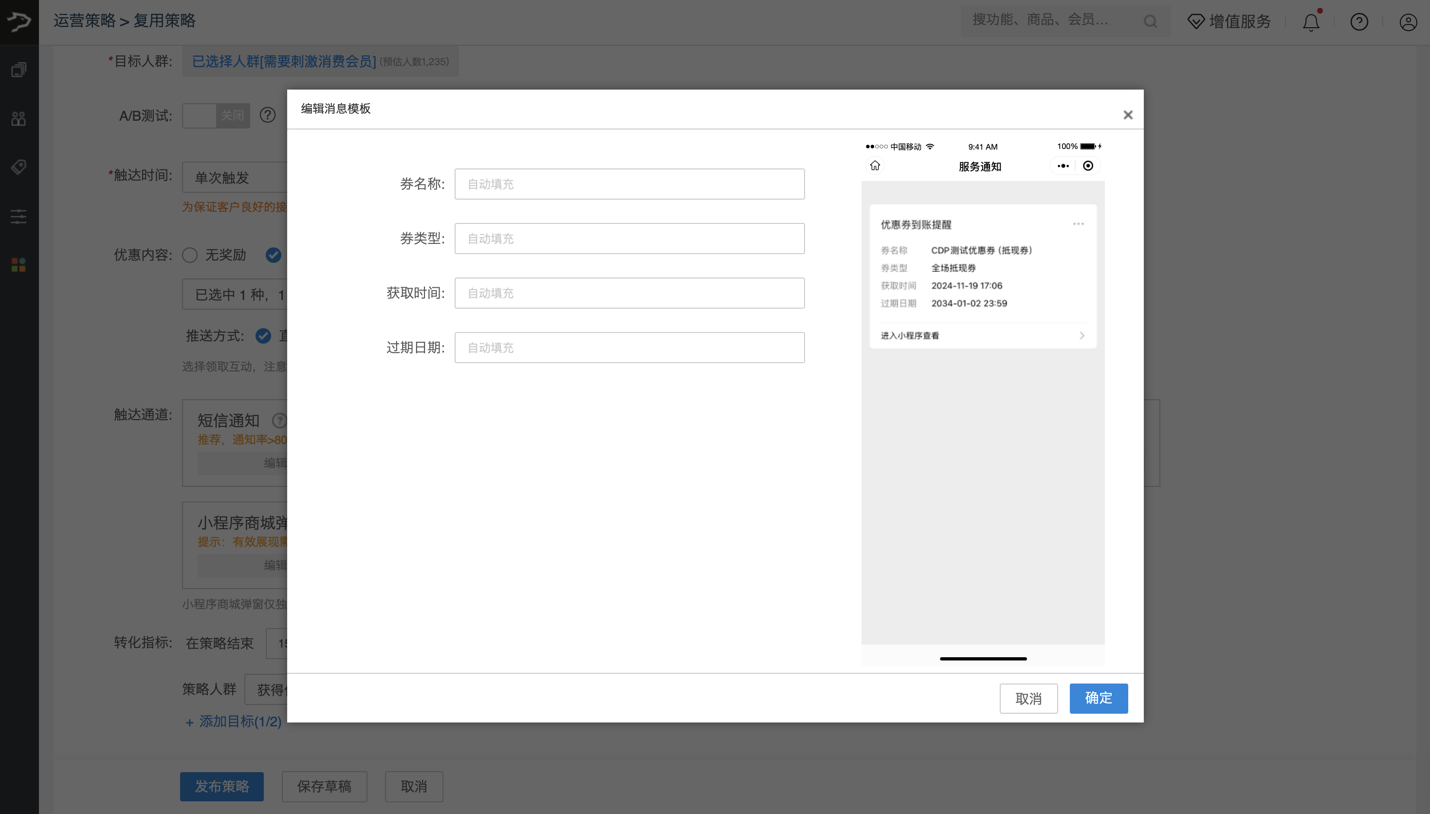
Task: Click 取消 in the dialog footer
Action: click(x=1028, y=698)
